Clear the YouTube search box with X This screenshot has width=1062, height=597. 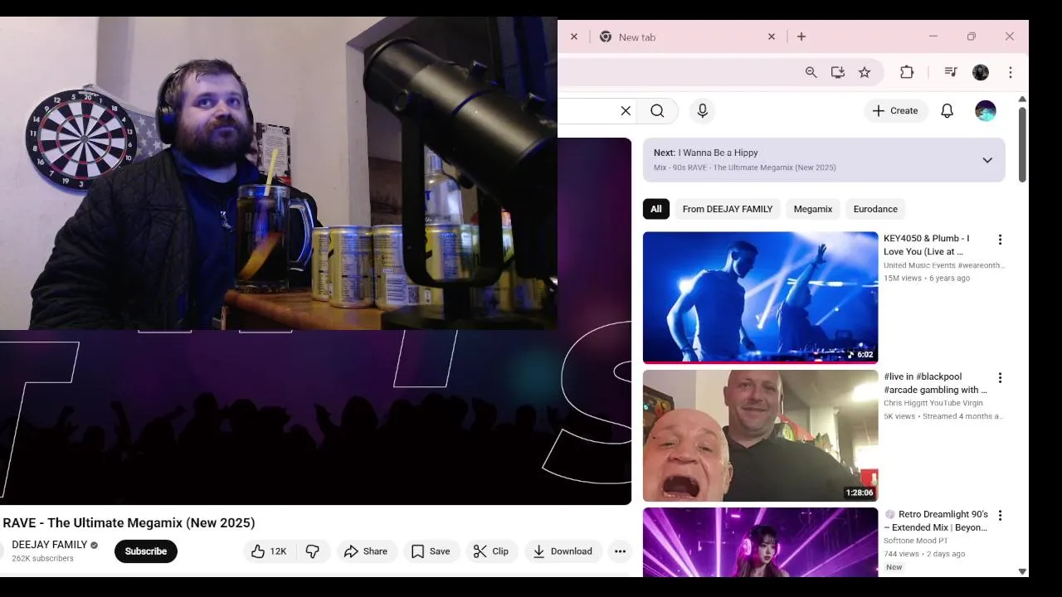(x=626, y=111)
